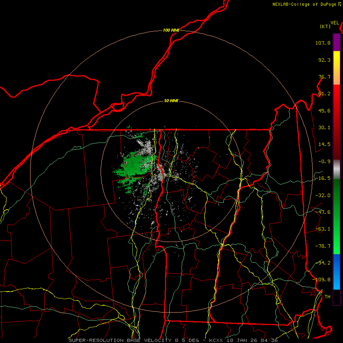Click the 92.3 velocity legend value
This screenshot has height=343, width=343.
tap(324, 60)
